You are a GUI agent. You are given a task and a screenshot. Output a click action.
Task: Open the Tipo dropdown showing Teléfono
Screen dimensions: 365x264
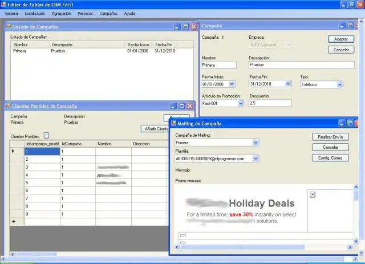pos(340,84)
